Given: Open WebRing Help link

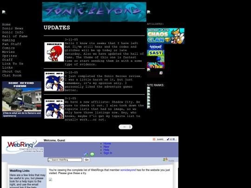Looking at the screenshot, I should point(106,150).
